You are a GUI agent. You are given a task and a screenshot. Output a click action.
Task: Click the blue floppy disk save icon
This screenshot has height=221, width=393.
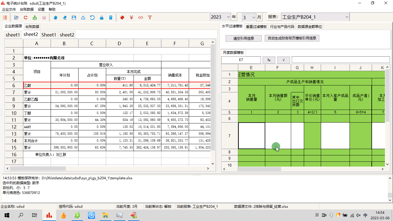click(x=74, y=18)
